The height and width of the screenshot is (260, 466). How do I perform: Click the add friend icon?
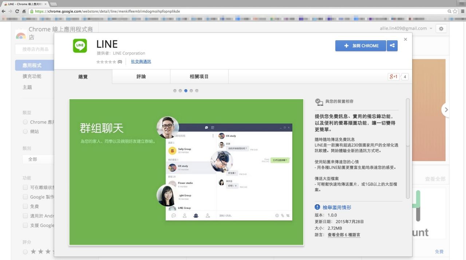(x=208, y=216)
